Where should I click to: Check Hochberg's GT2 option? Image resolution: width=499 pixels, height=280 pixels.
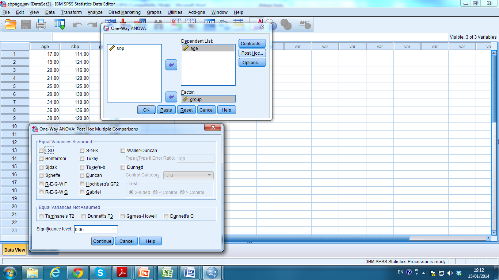pyautogui.click(x=82, y=184)
